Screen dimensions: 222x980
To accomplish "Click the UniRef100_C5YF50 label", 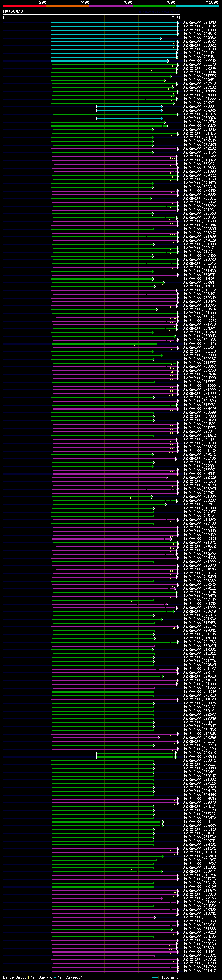I will (x=199, y=122).
